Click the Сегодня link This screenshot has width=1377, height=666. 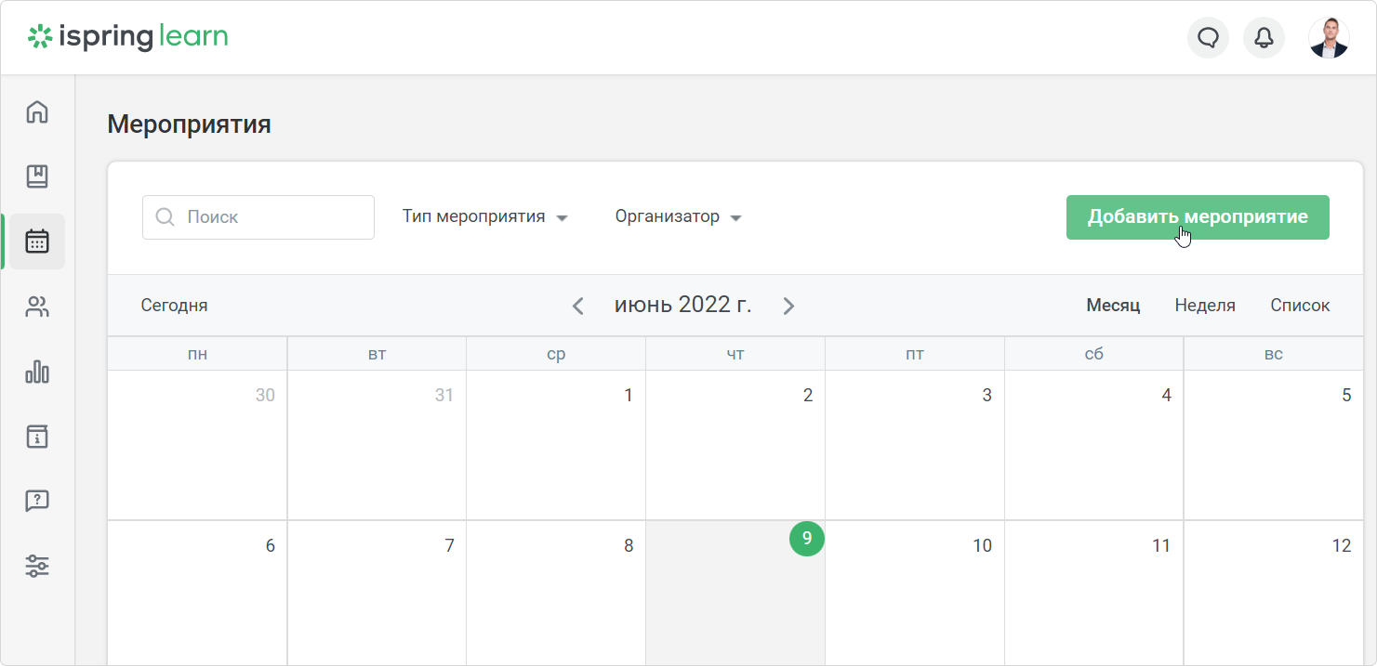[x=174, y=306]
